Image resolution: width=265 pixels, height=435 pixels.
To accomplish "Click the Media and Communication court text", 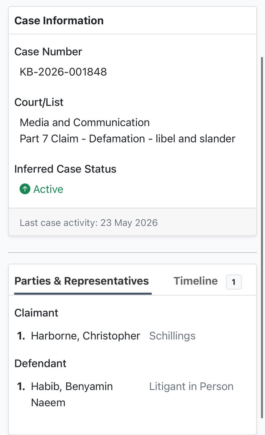I will click(x=85, y=123).
